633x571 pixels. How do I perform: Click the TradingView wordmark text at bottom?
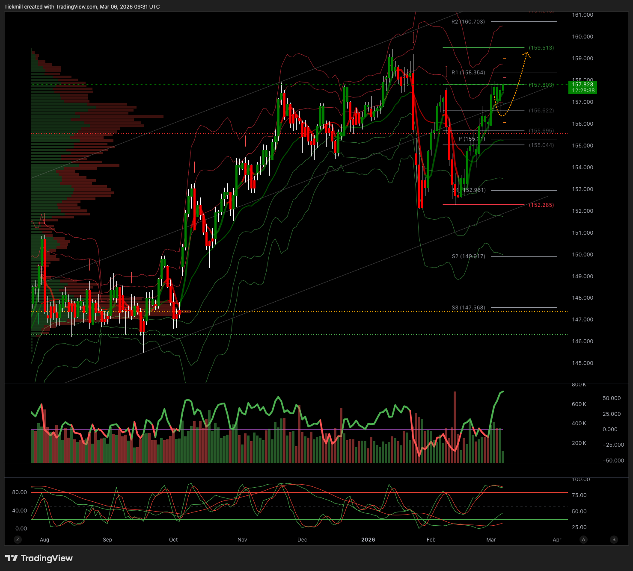(x=47, y=558)
